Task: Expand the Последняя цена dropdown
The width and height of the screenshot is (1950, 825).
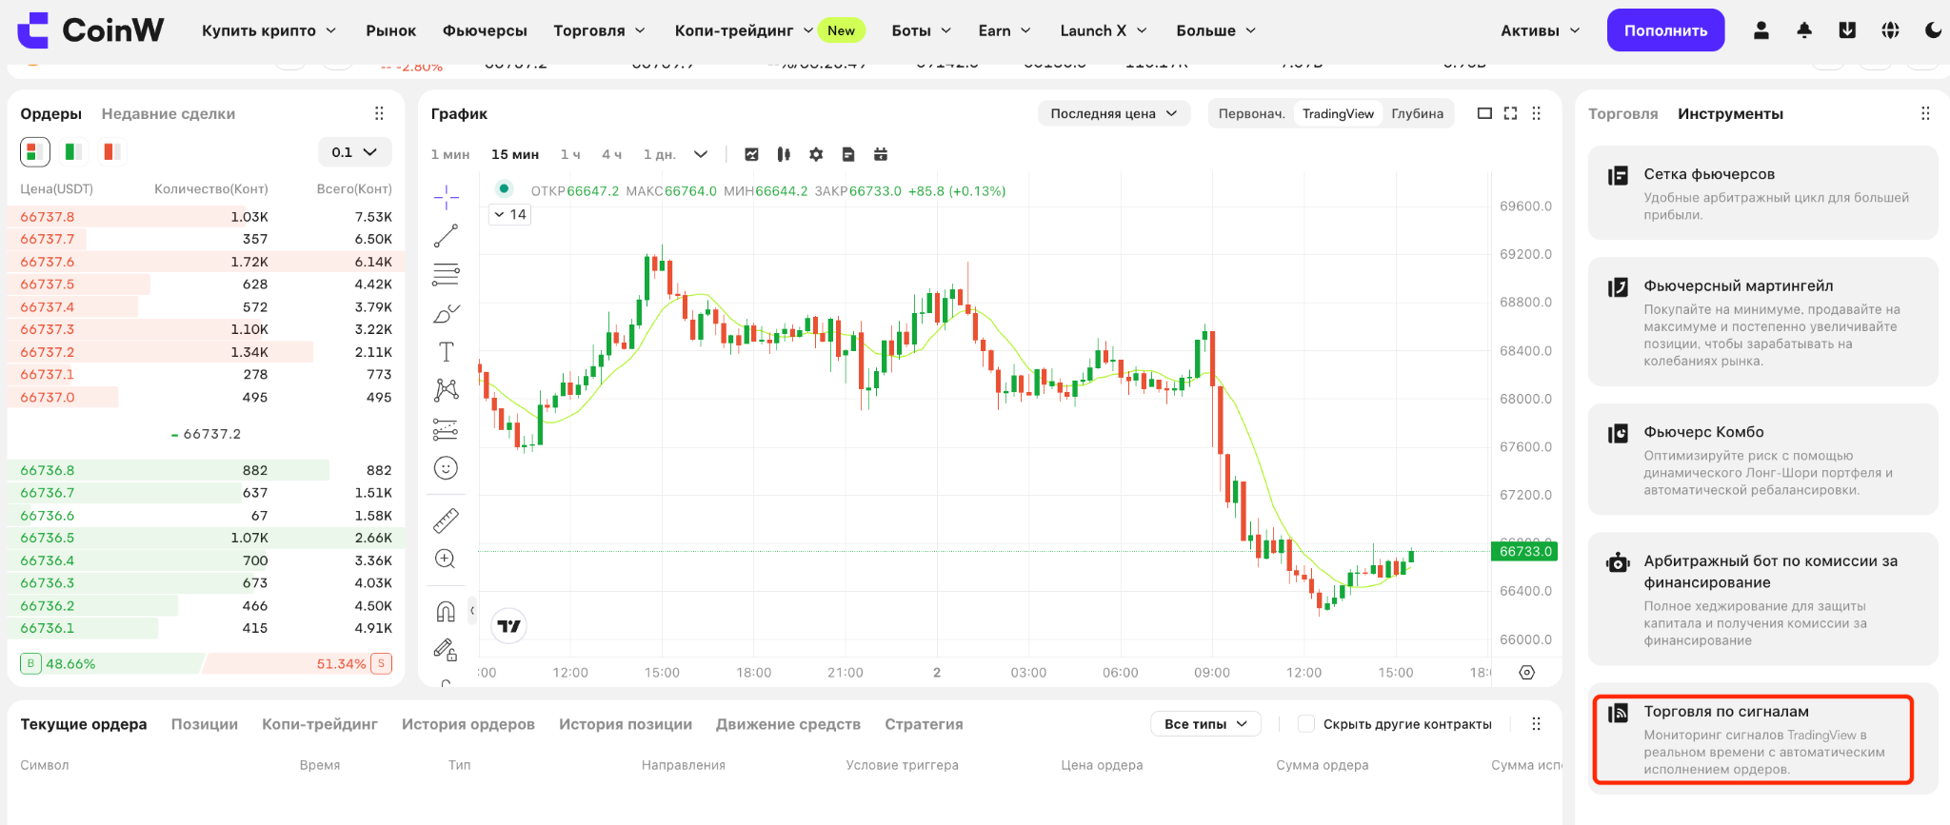Action: tap(1114, 113)
